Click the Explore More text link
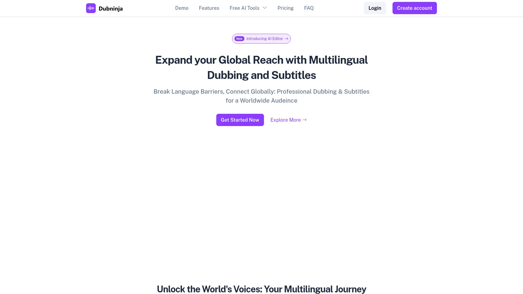Image resolution: width=523 pixels, height=294 pixels. (289, 120)
